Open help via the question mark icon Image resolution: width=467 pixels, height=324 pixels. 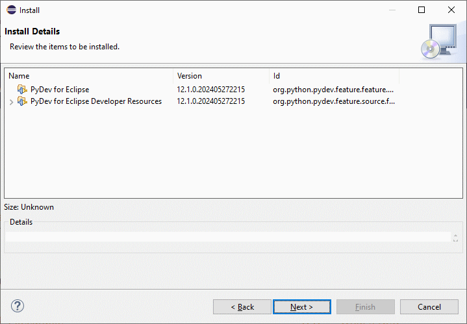(18, 306)
